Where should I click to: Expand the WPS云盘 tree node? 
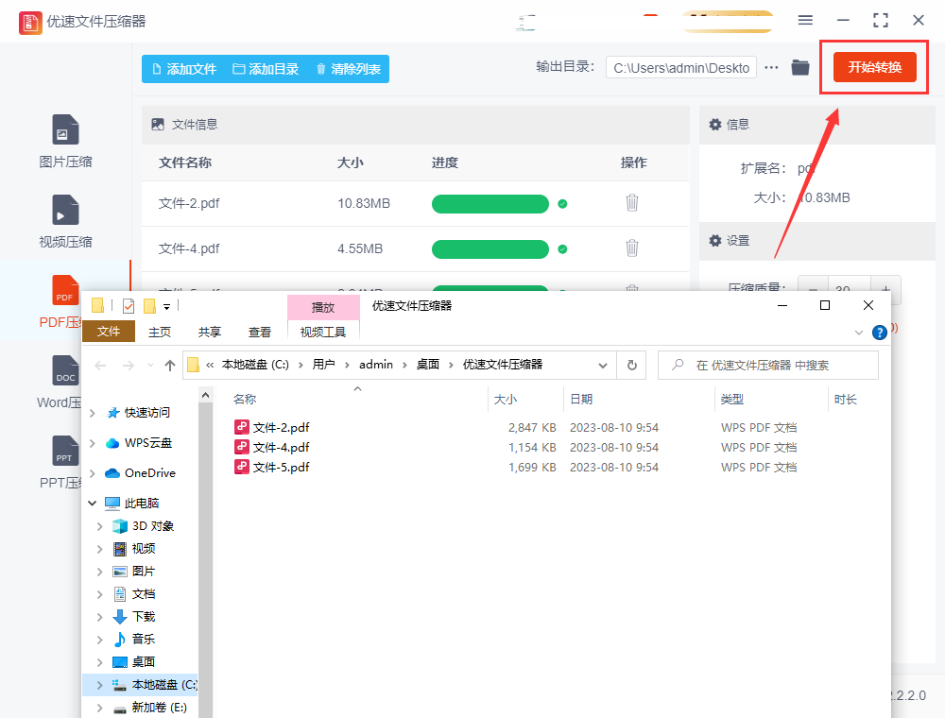point(93,443)
